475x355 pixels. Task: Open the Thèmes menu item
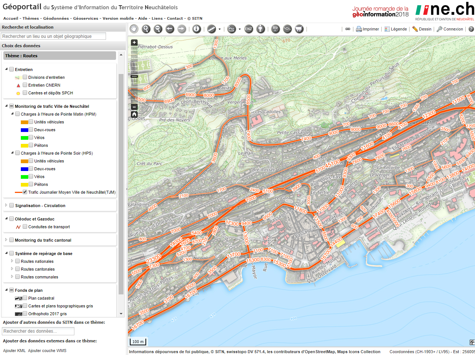31,18
